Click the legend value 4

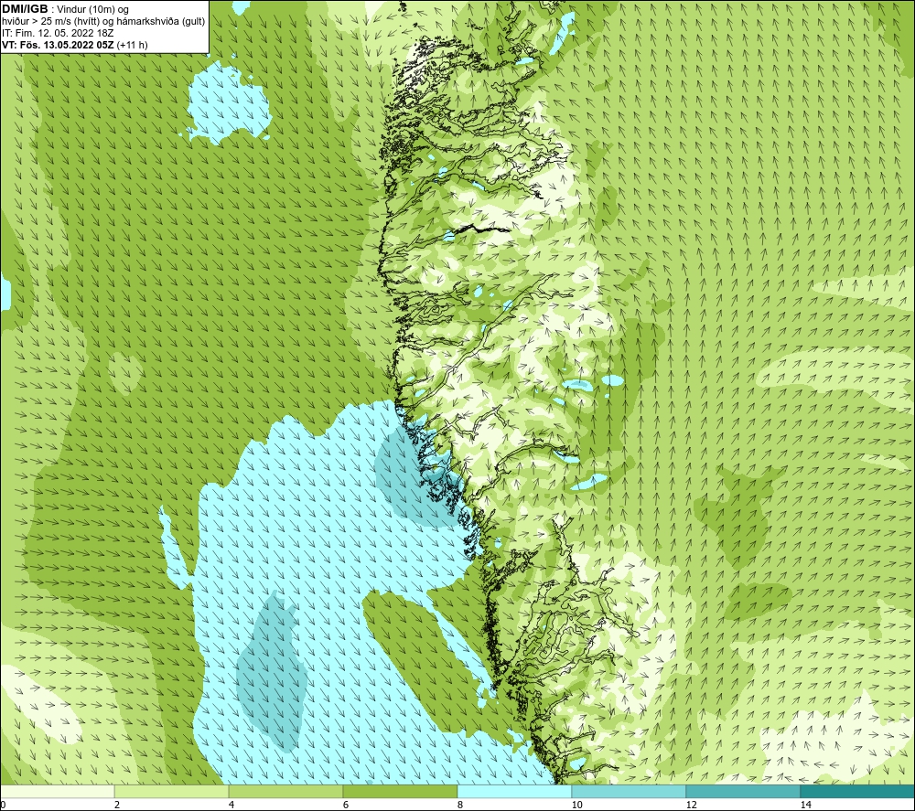click(231, 806)
